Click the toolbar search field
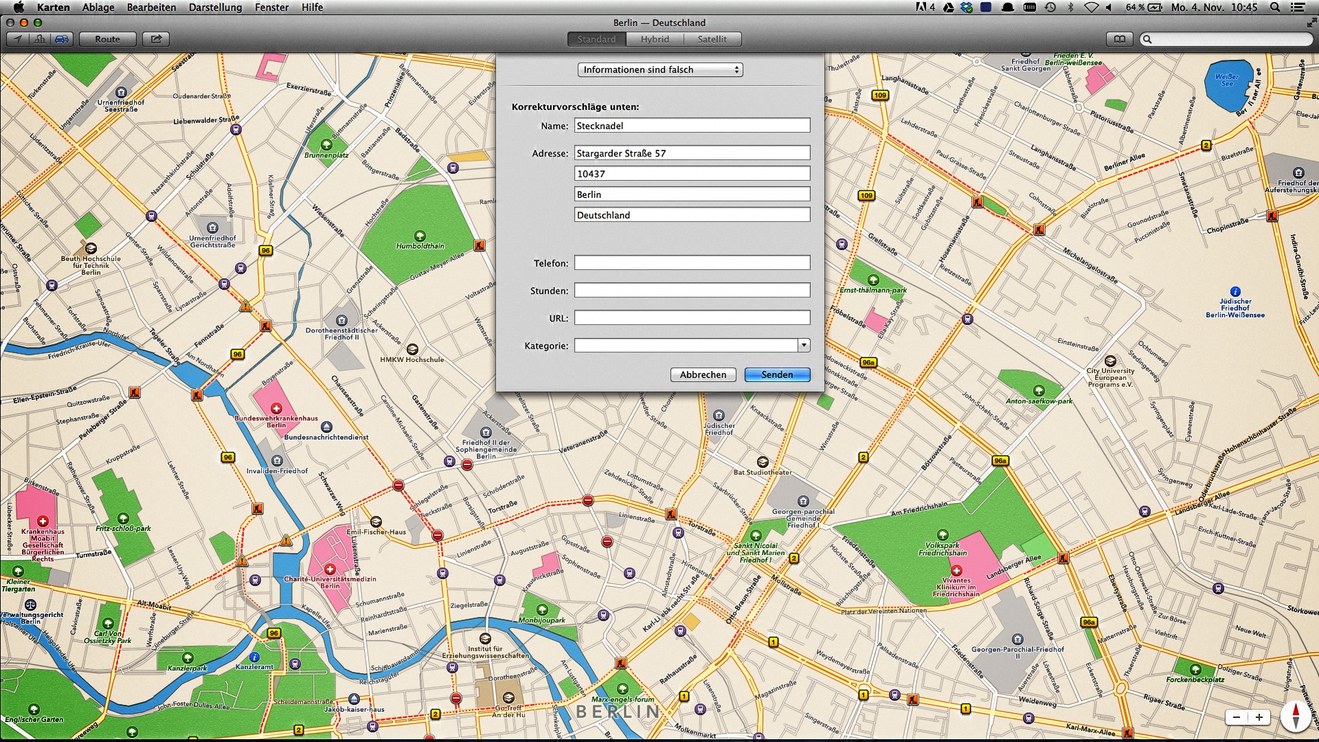Viewport: 1319px width, 742px height. [1226, 39]
